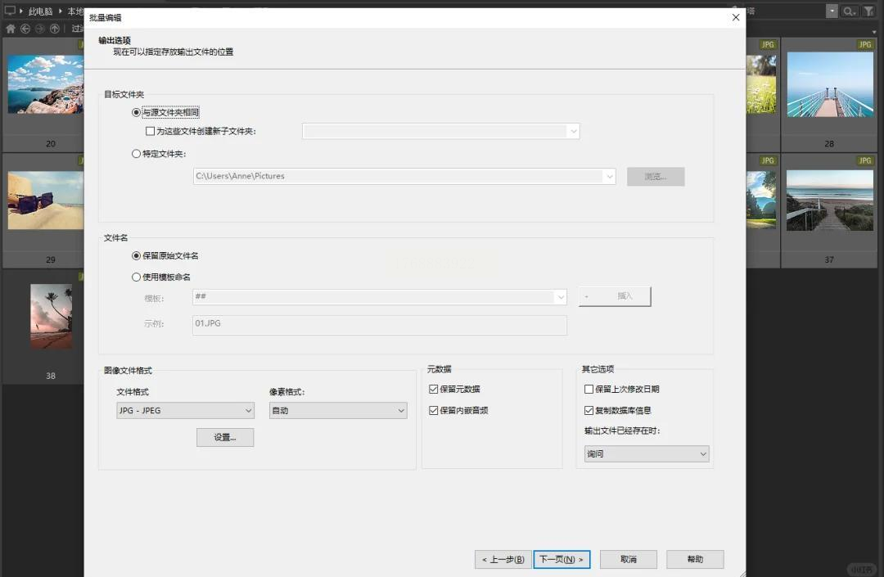Click the computer icon in path bar
The width and height of the screenshot is (884, 577).
point(10,11)
